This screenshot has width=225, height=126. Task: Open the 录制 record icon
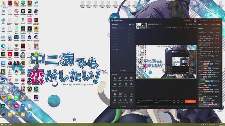pyautogui.click(x=178, y=101)
